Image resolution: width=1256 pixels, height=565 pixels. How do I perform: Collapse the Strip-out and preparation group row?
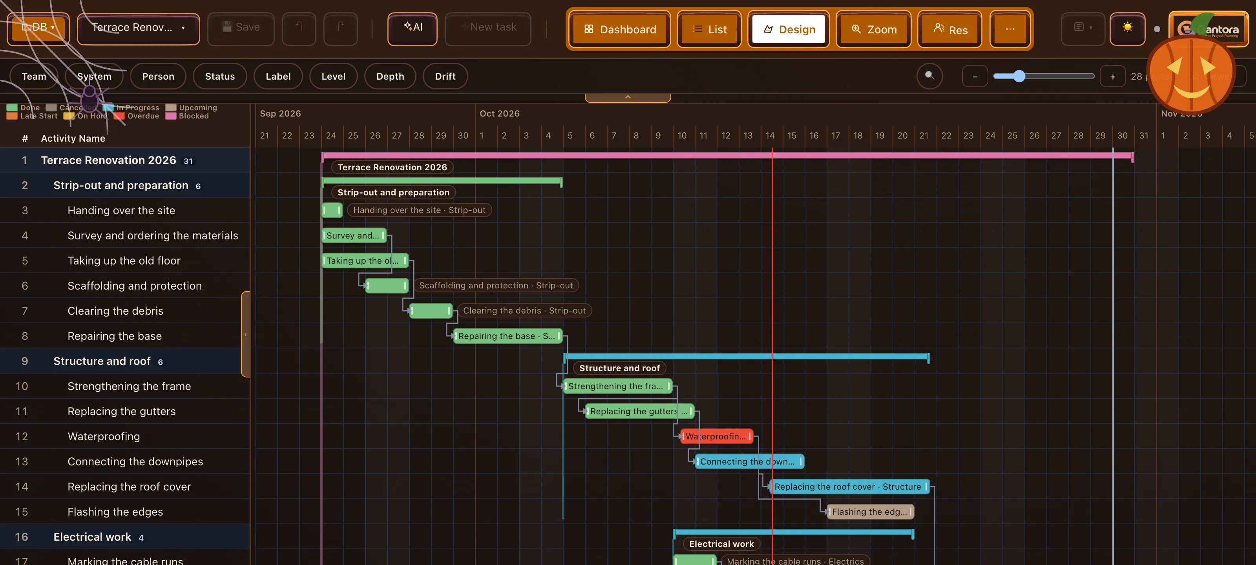(125, 185)
